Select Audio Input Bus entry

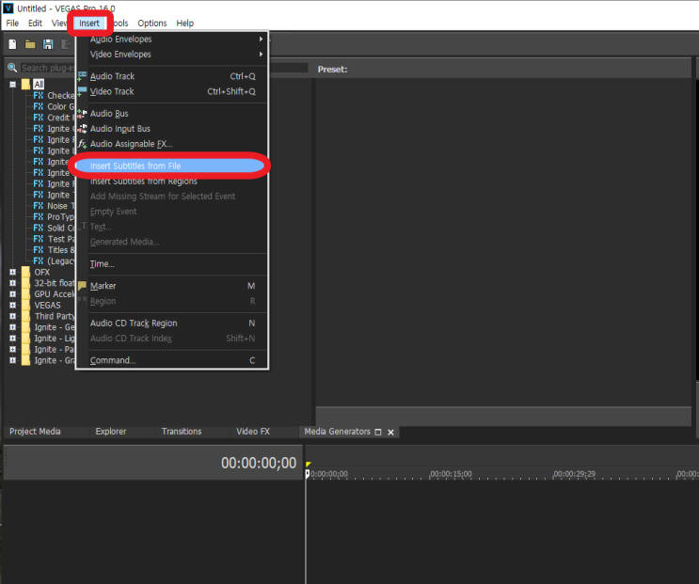coord(172,129)
